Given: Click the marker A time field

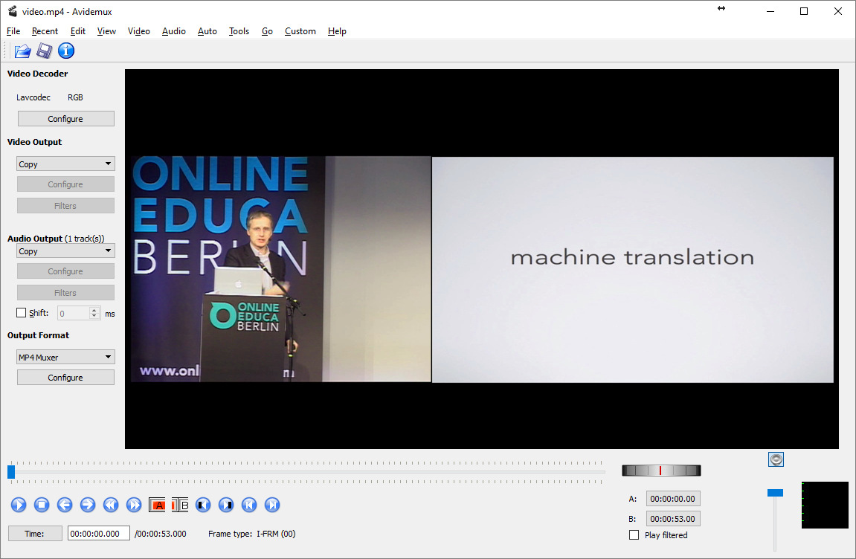Looking at the screenshot, I should coord(673,498).
